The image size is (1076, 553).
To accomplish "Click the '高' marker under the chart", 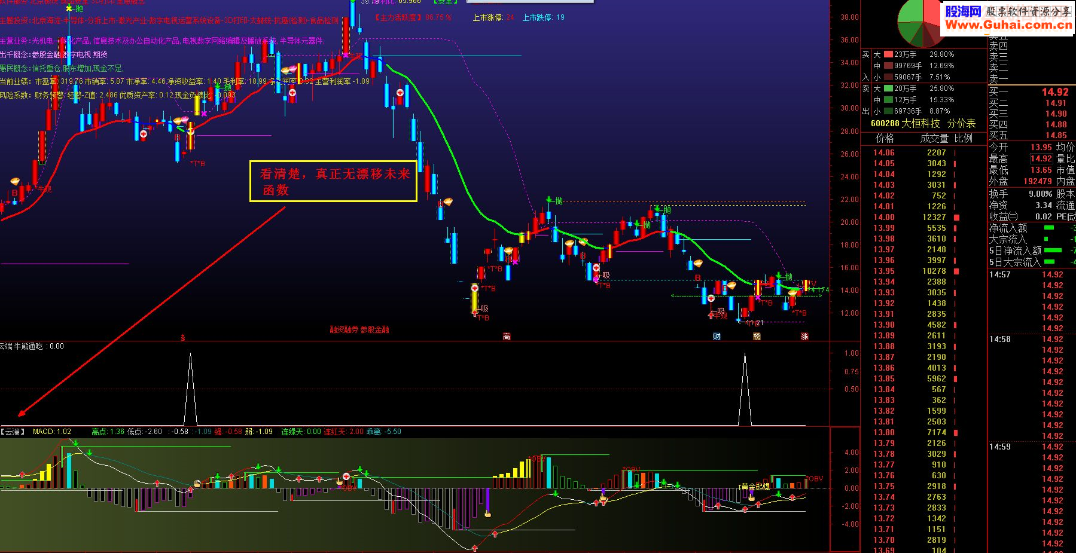I will [507, 337].
